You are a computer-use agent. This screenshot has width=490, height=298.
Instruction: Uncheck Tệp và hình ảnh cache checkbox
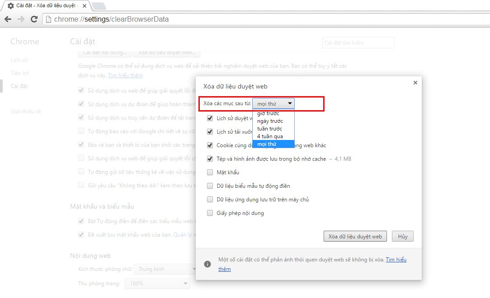[210, 159]
